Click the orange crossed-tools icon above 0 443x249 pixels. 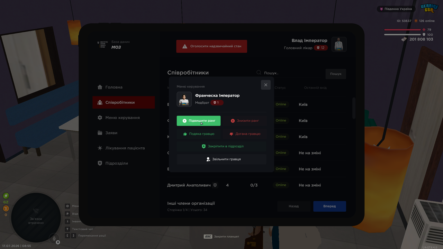click(6, 208)
